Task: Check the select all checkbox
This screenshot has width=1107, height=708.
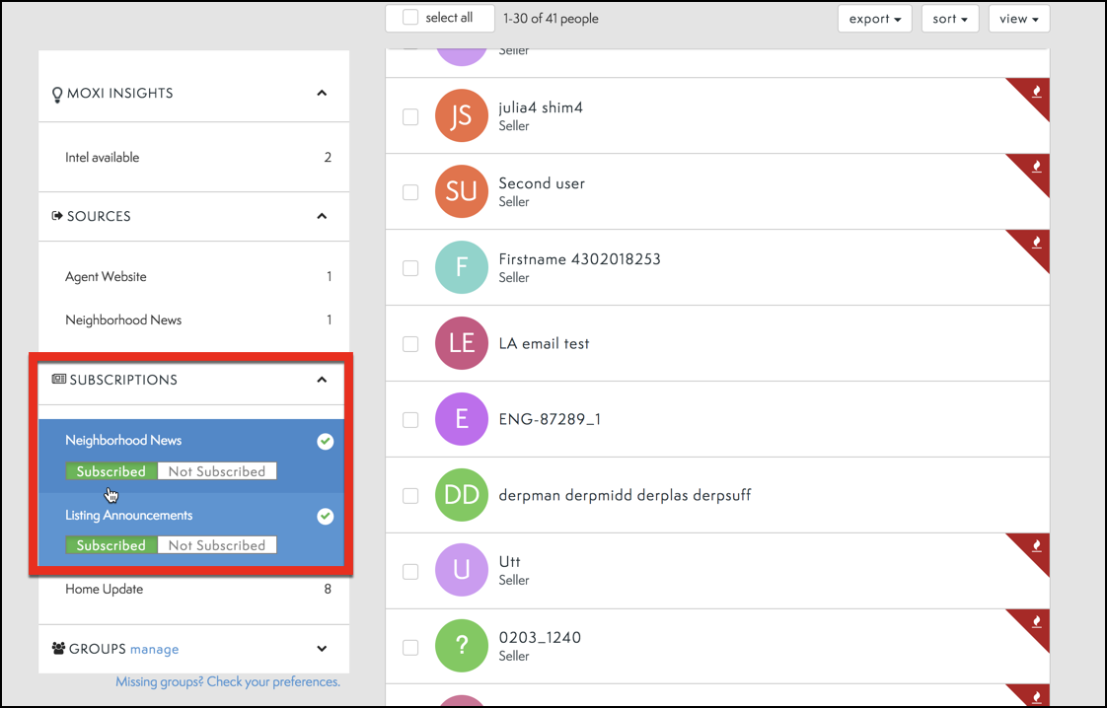Action: point(410,18)
